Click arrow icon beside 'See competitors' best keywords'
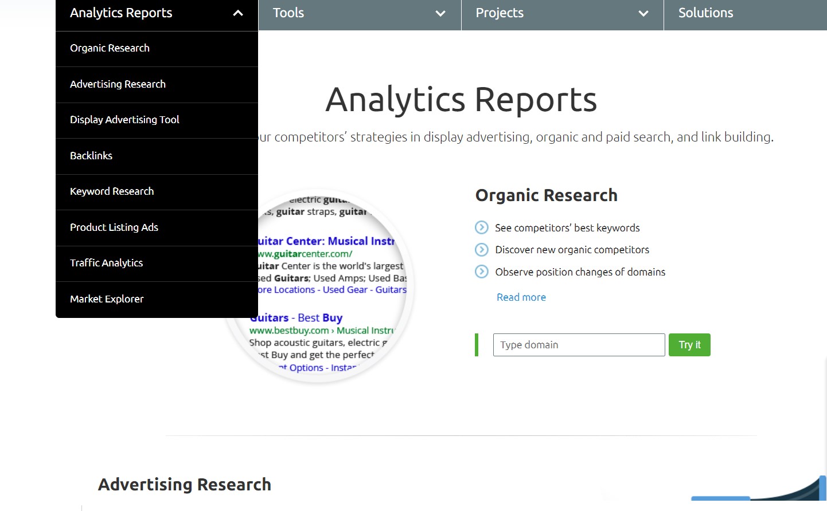The image size is (827, 511). 482,227
